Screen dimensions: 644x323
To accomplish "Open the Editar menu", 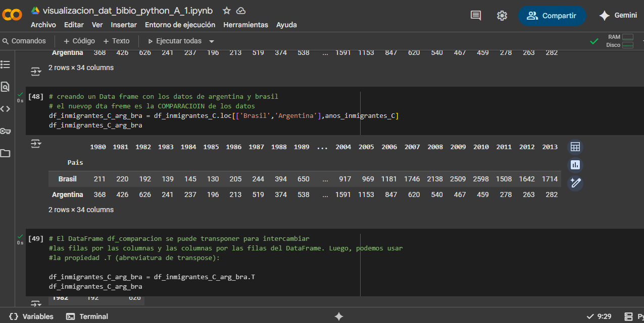I will coord(74,25).
